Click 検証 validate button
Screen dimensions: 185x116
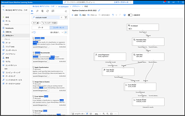(x=83, y=15)
